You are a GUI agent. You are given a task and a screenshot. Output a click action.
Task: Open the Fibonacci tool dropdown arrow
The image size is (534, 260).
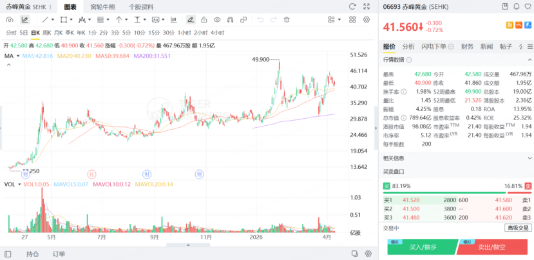click(108, 20)
